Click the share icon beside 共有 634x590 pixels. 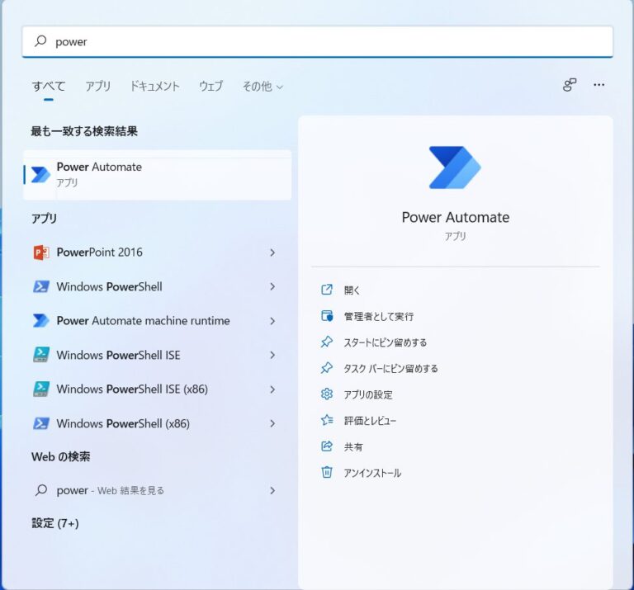[x=327, y=446]
